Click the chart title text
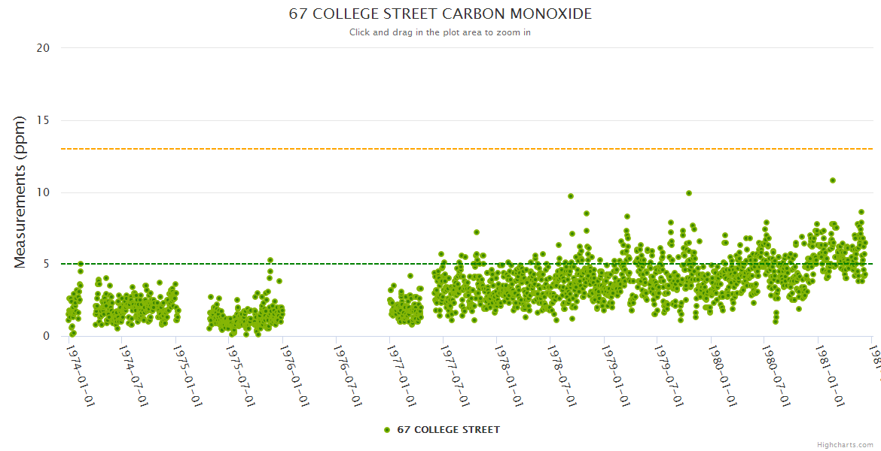 click(x=440, y=14)
